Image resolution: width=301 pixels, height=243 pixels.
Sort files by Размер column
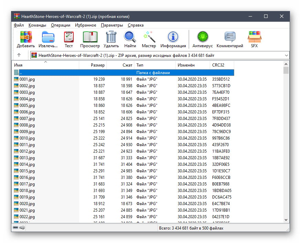coord(93,65)
